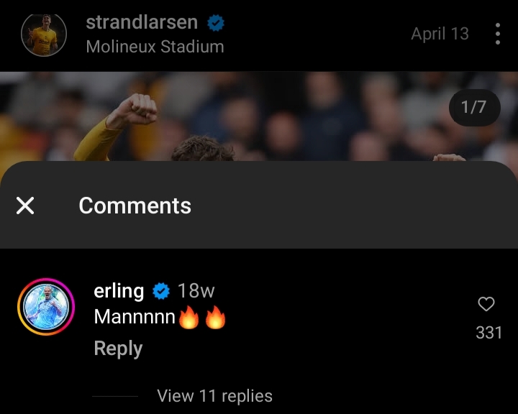Tap the fire emojis in comment

[x=202, y=317]
